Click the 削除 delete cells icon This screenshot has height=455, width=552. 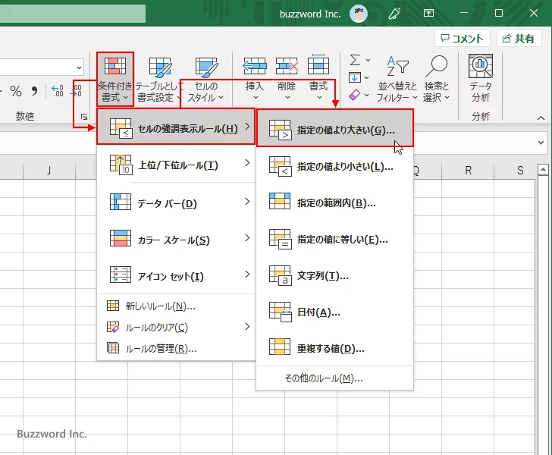pyautogui.click(x=287, y=66)
